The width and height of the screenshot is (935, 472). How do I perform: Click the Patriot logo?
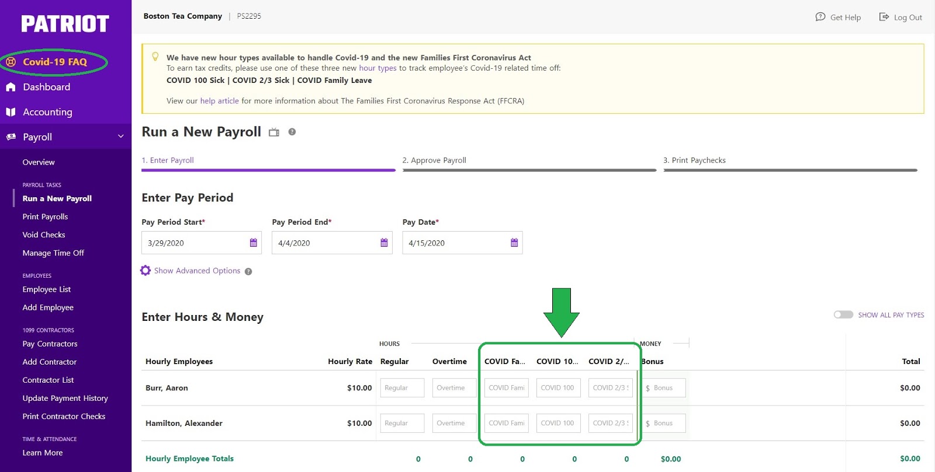[65, 24]
